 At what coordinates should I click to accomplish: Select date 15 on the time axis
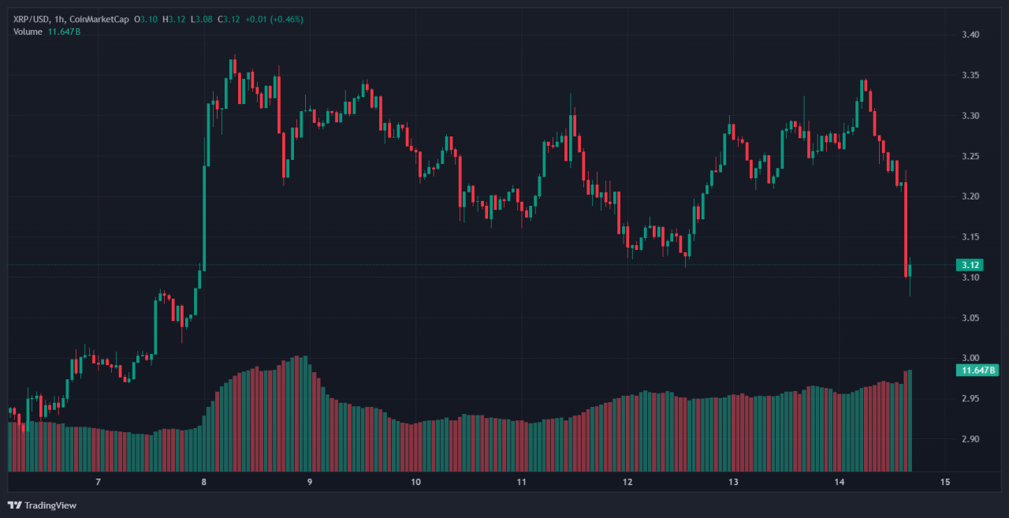[945, 482]
